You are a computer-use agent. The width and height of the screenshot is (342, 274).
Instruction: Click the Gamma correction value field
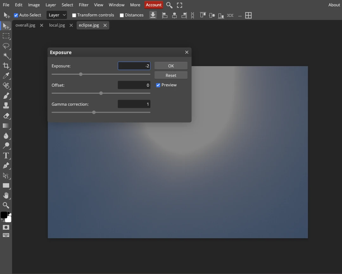[134, 104]
